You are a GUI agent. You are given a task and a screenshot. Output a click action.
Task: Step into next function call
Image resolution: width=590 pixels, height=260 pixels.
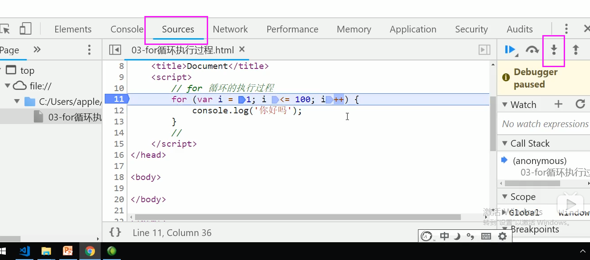[554, 50]
